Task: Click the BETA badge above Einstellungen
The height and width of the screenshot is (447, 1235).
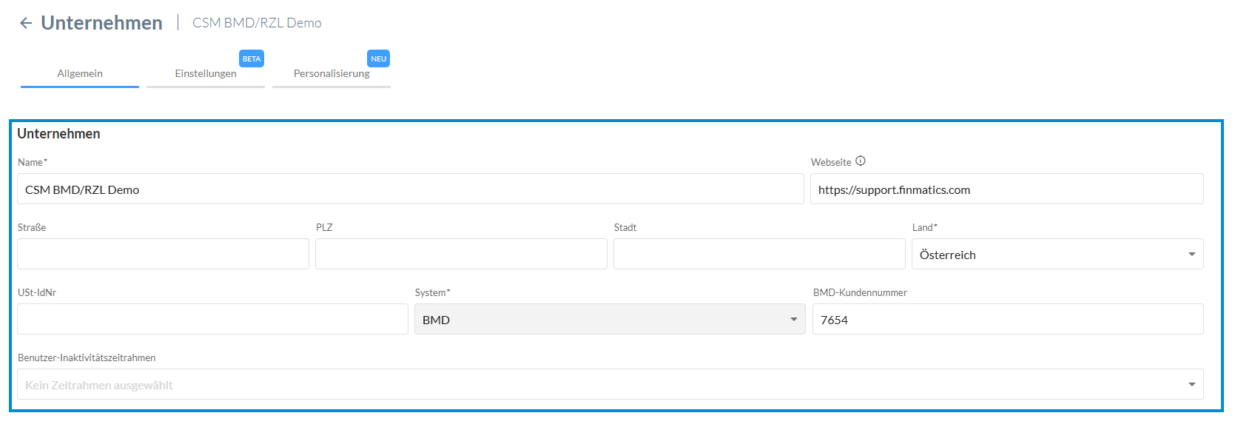Action: 252,58
